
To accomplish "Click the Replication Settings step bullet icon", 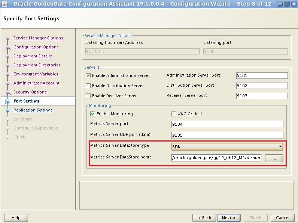I will click(x=7, y=110).
